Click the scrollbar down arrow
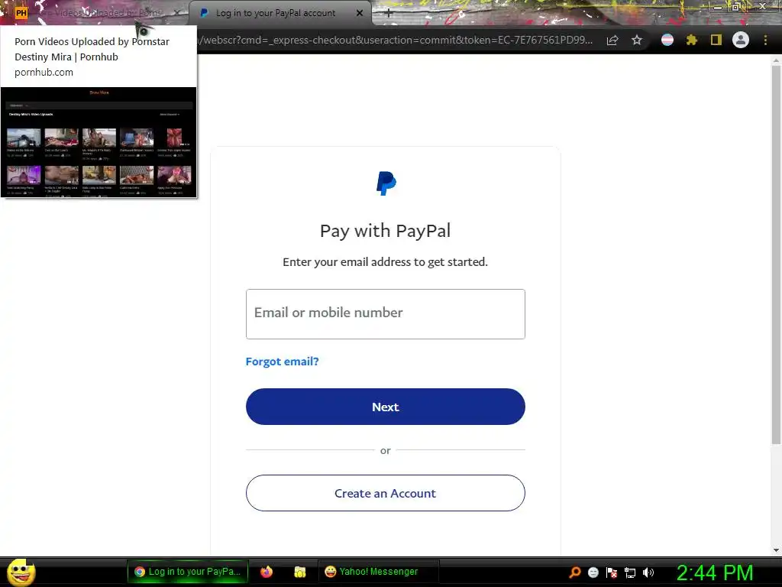 776,550
